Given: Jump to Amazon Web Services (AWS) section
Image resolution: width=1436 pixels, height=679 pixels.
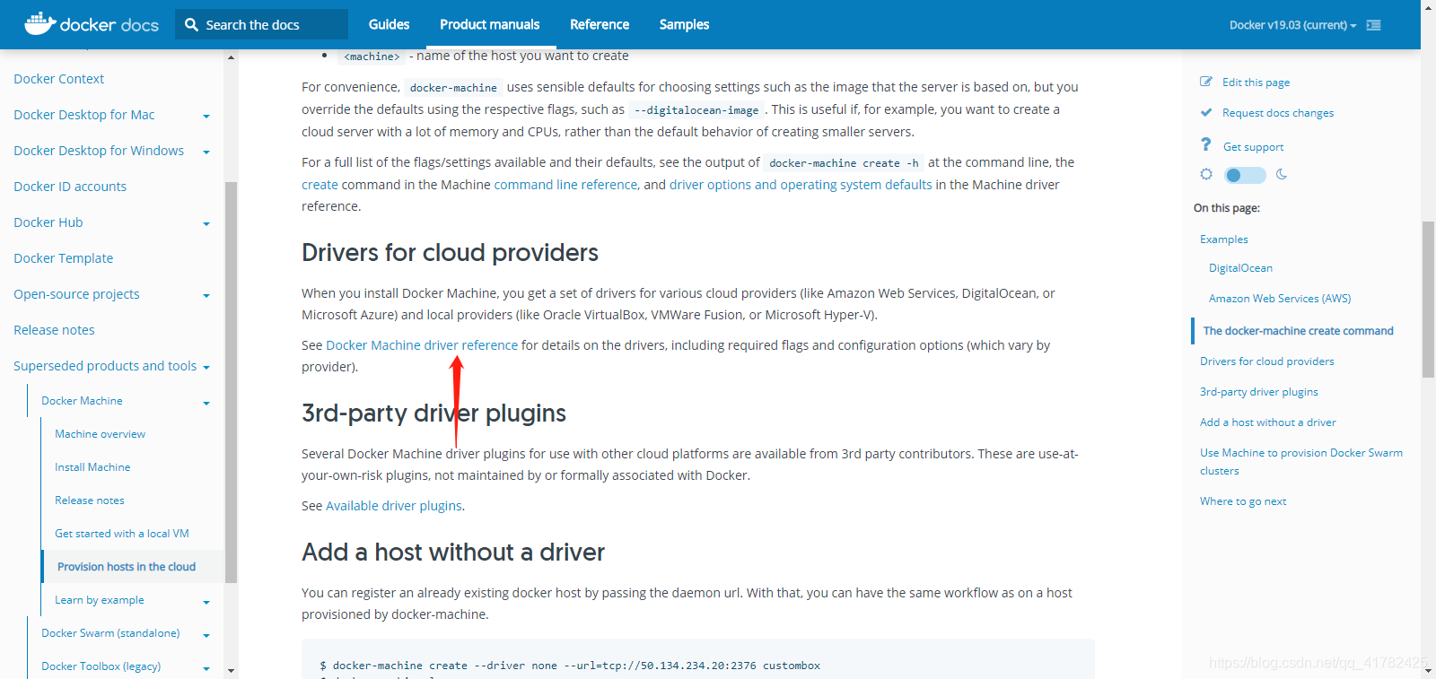Looking at the screenshot, I should pos(1280,299).
